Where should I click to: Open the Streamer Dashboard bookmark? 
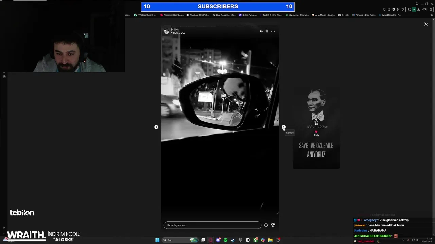click(x=172, y=15)
